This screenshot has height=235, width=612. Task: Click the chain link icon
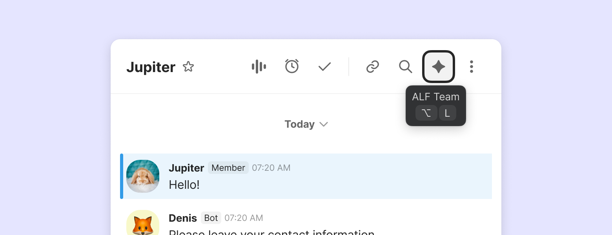372,67
